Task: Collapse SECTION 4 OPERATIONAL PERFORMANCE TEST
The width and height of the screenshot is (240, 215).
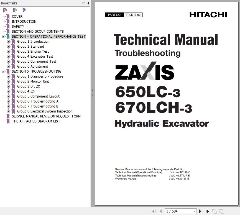Action: click(x=3, y=36)
